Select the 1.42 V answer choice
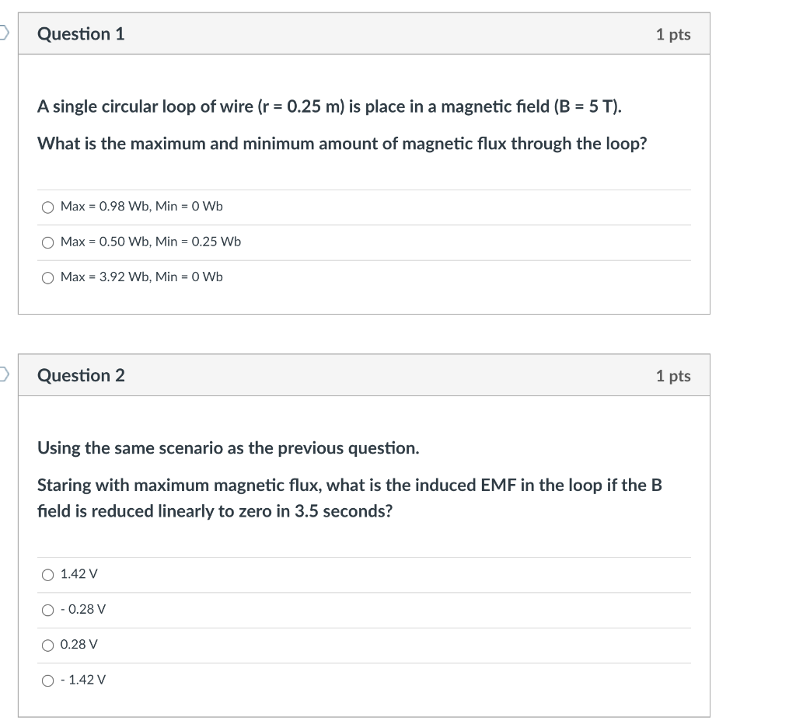 pos(47,573)
